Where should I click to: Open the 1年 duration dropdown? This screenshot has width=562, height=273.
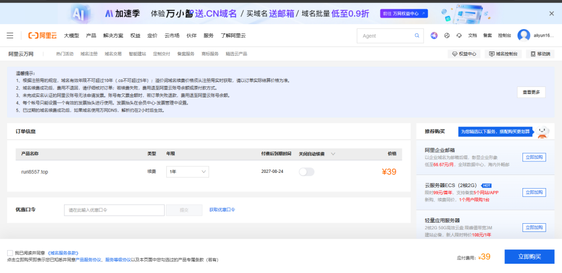pyautogui.click(x=188, y=172)
